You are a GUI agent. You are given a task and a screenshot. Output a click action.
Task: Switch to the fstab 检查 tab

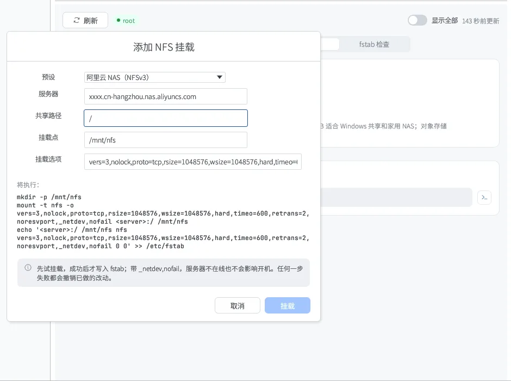coord(374,45)
